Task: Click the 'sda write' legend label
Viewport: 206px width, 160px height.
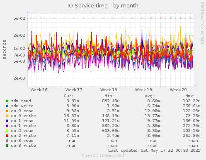Action: pos(22,106)
